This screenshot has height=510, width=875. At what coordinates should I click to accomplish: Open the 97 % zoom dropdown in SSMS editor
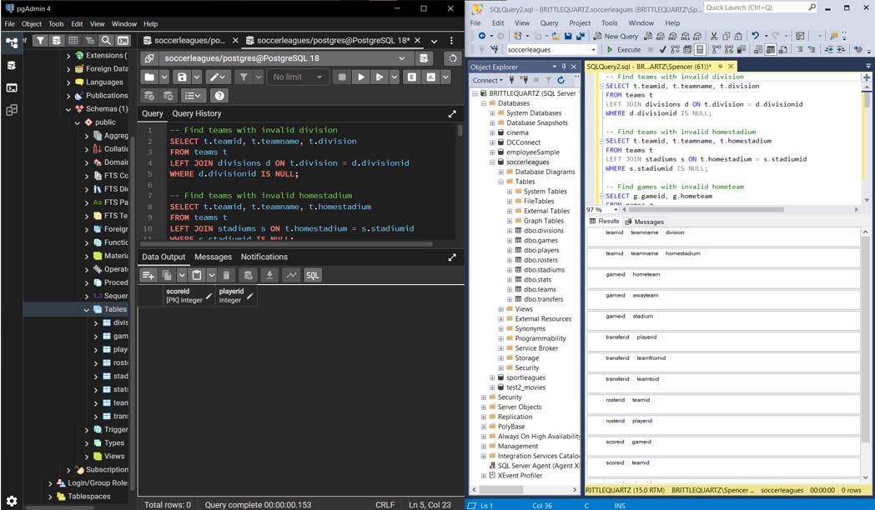[x=616, y=209]
